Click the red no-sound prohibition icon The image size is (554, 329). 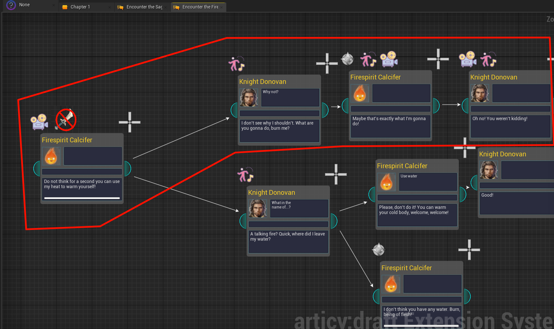pyautogui.click(x=66, y=120)
